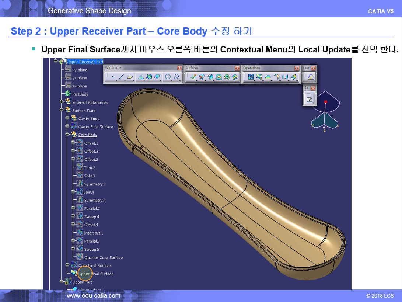Collapse the Core Body node
This screenshot has height=302, width=402.
(67, 135)
